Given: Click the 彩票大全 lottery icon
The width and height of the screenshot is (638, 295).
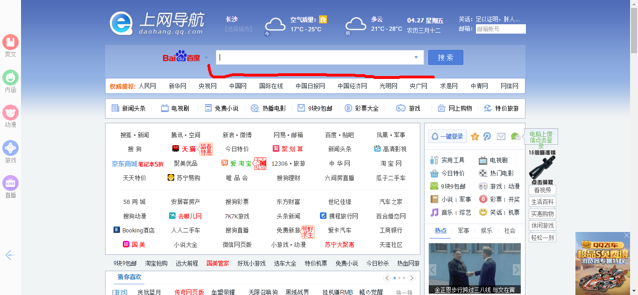Looking at the screenshot, I should coord(348,108).
